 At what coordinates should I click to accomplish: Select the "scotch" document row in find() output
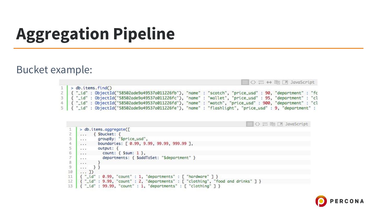[x=193, y=93]
